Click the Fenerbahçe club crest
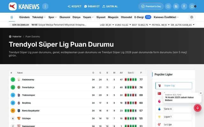 pos(19,87)
